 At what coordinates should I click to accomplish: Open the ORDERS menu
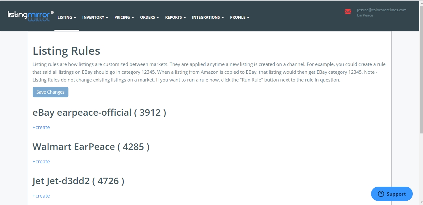[149, 17]
